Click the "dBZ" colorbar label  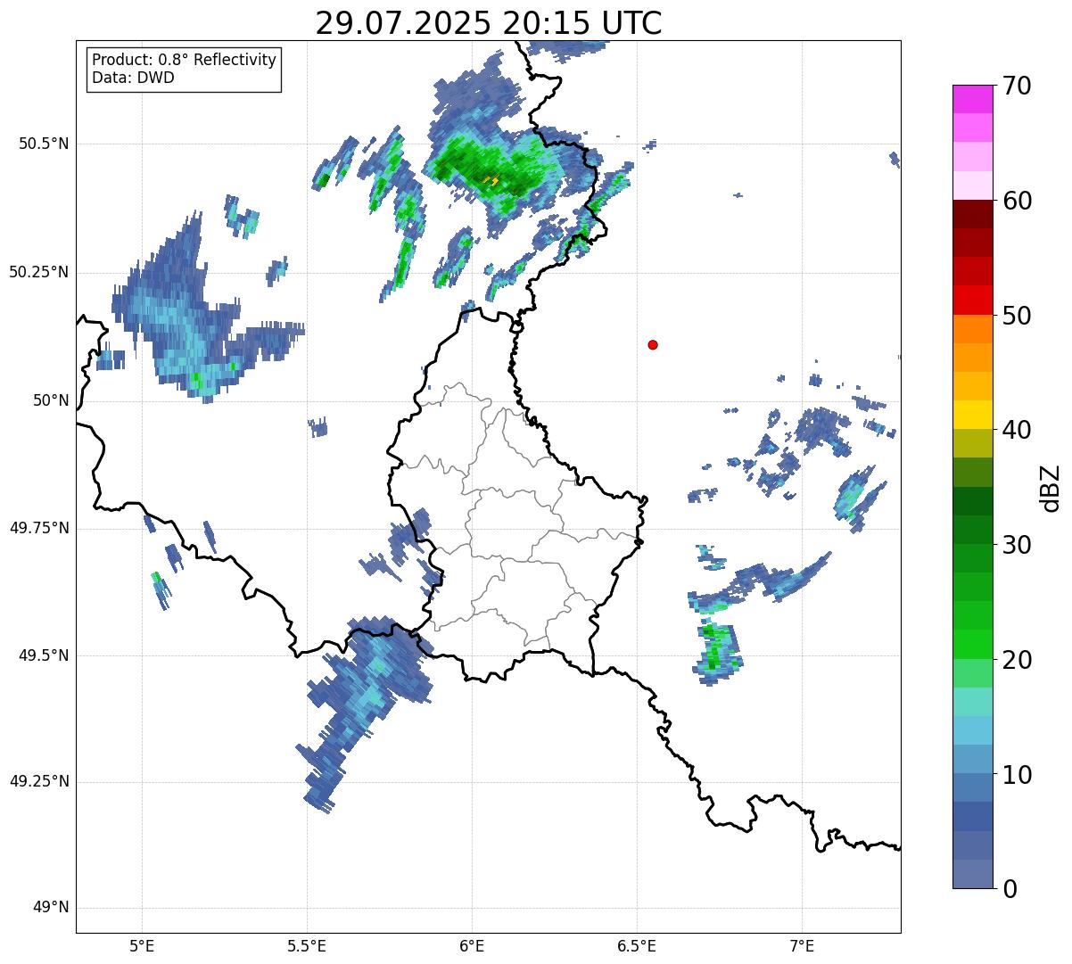coord(1051,487)
